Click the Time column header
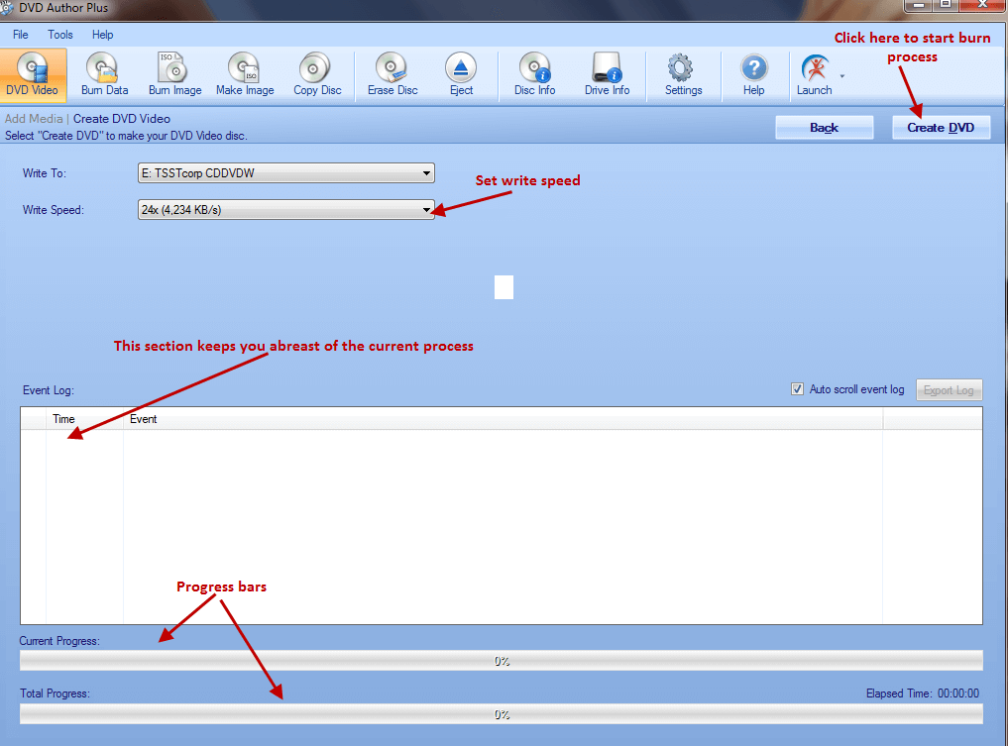The height and width of the screenshot is (746, 1008). tap(84, 419)
